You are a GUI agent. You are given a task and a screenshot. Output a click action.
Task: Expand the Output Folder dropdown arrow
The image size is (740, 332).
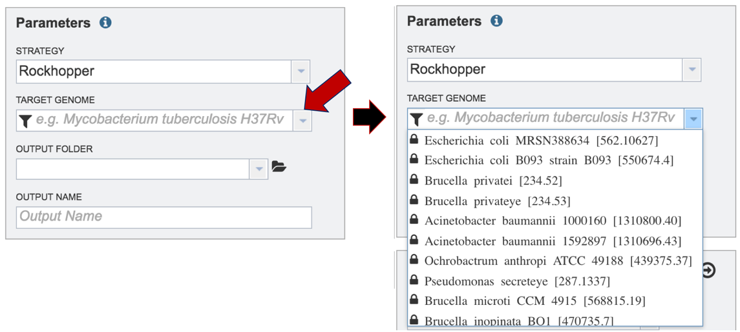[259, 169]
